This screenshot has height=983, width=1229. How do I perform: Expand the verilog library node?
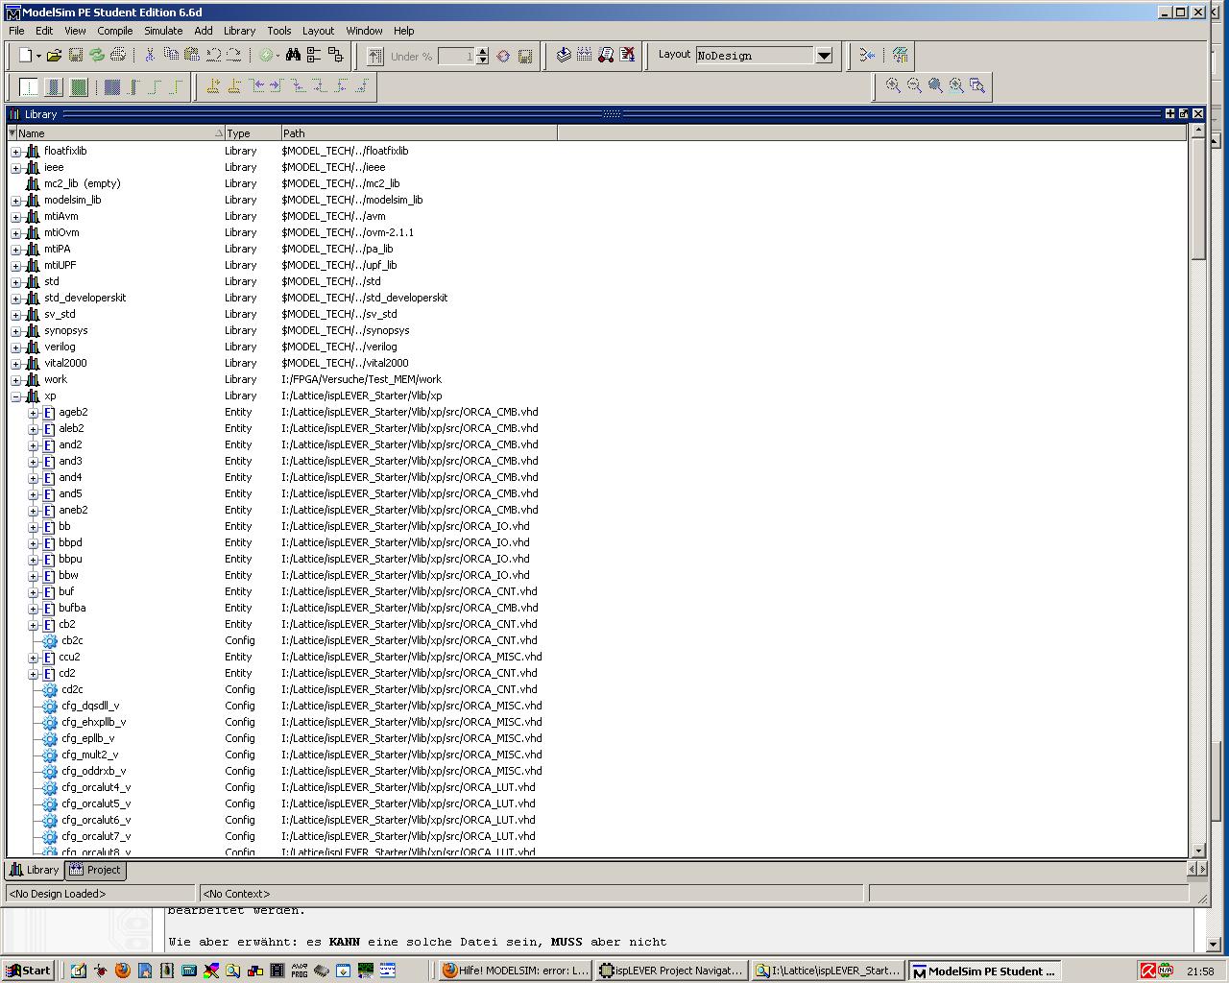pos(15,348)
